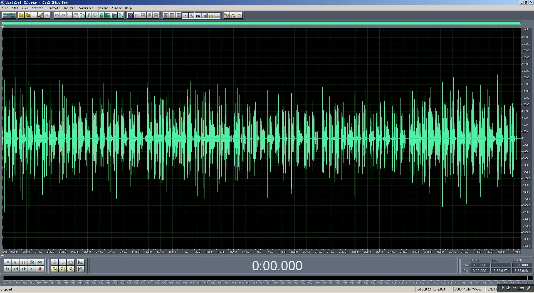The image size is (534, 293).
Task: Click the Paste clipboard icon in the toolbar
Action: tap(95, 15)
